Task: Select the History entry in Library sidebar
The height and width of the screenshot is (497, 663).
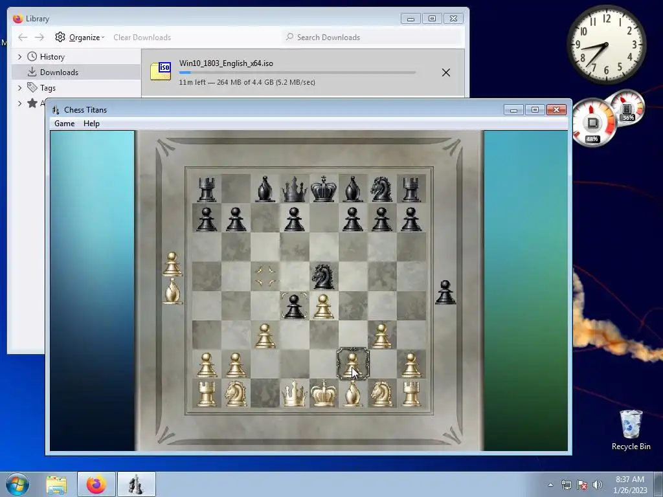Action: click(52, 57)
